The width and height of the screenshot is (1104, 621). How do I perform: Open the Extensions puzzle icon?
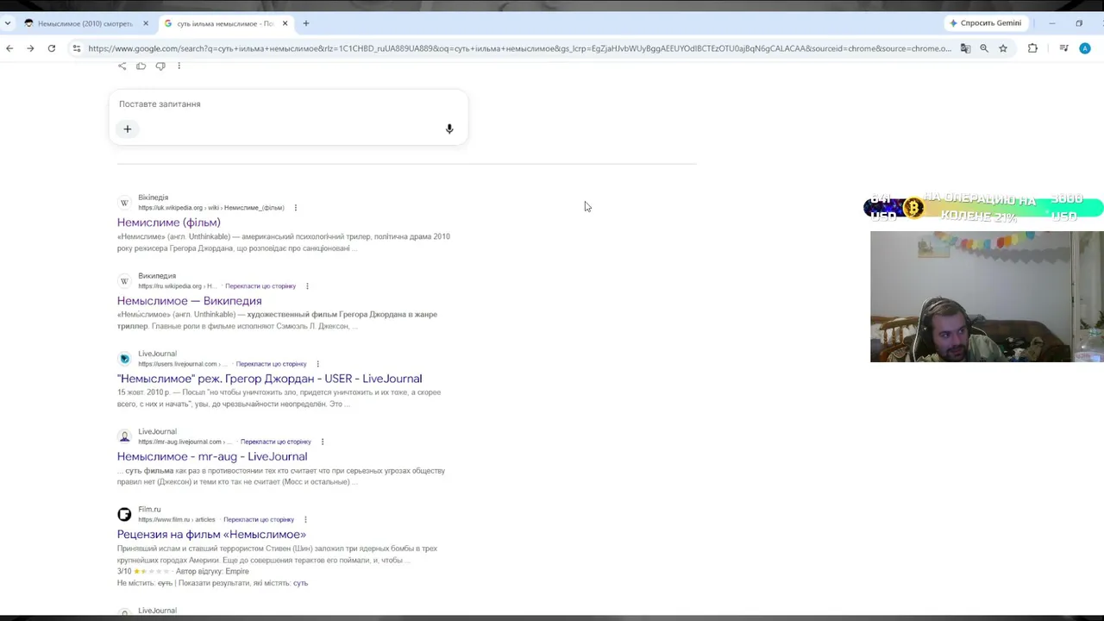pyautogui.click(x=1032, y=48)
